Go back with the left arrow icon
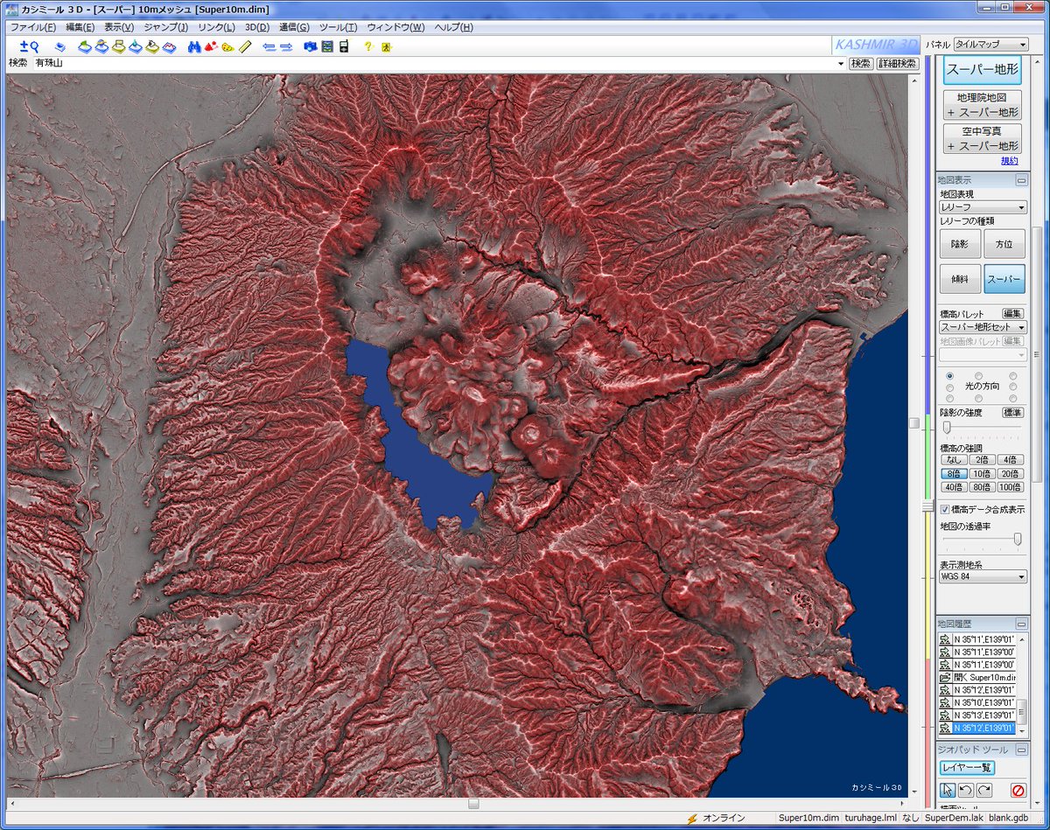1050x830 pixels. coord(269,46)
